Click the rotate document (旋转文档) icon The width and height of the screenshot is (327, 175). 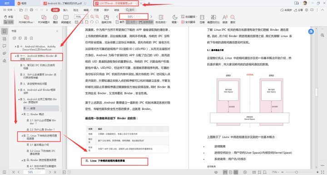click(x=106, y=19)
